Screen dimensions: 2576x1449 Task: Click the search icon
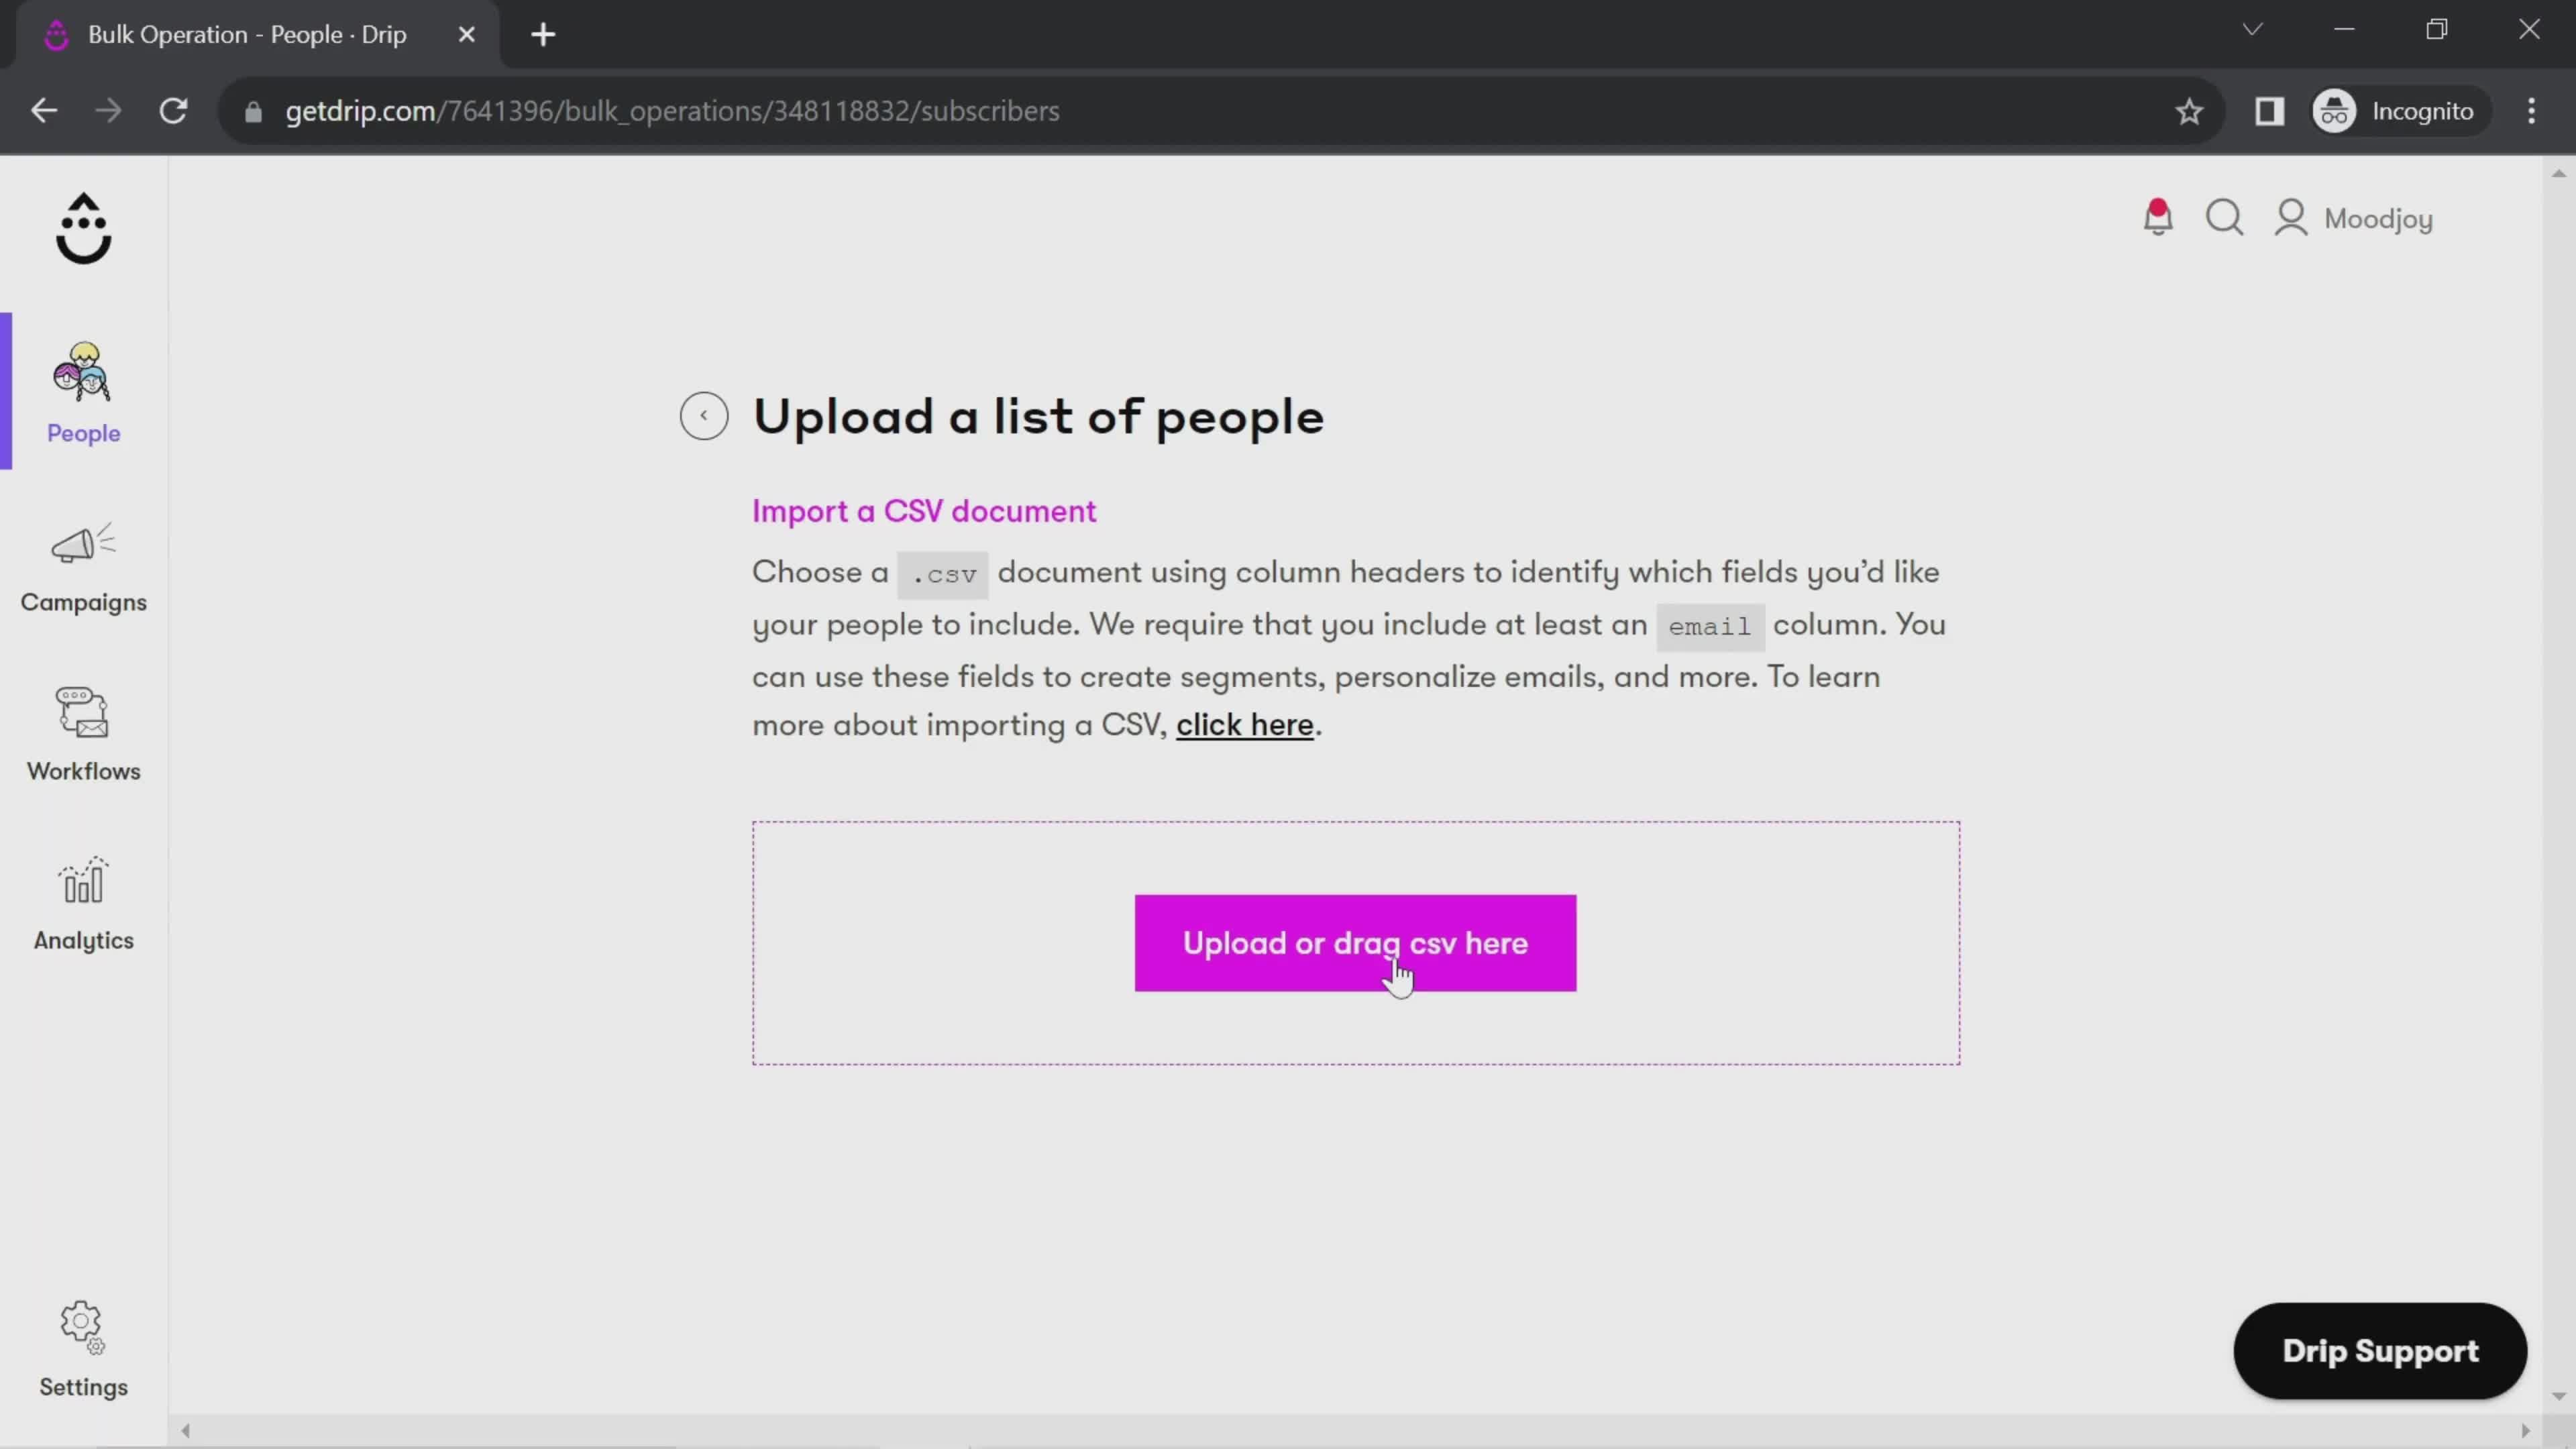click(x=2226, y=217)
